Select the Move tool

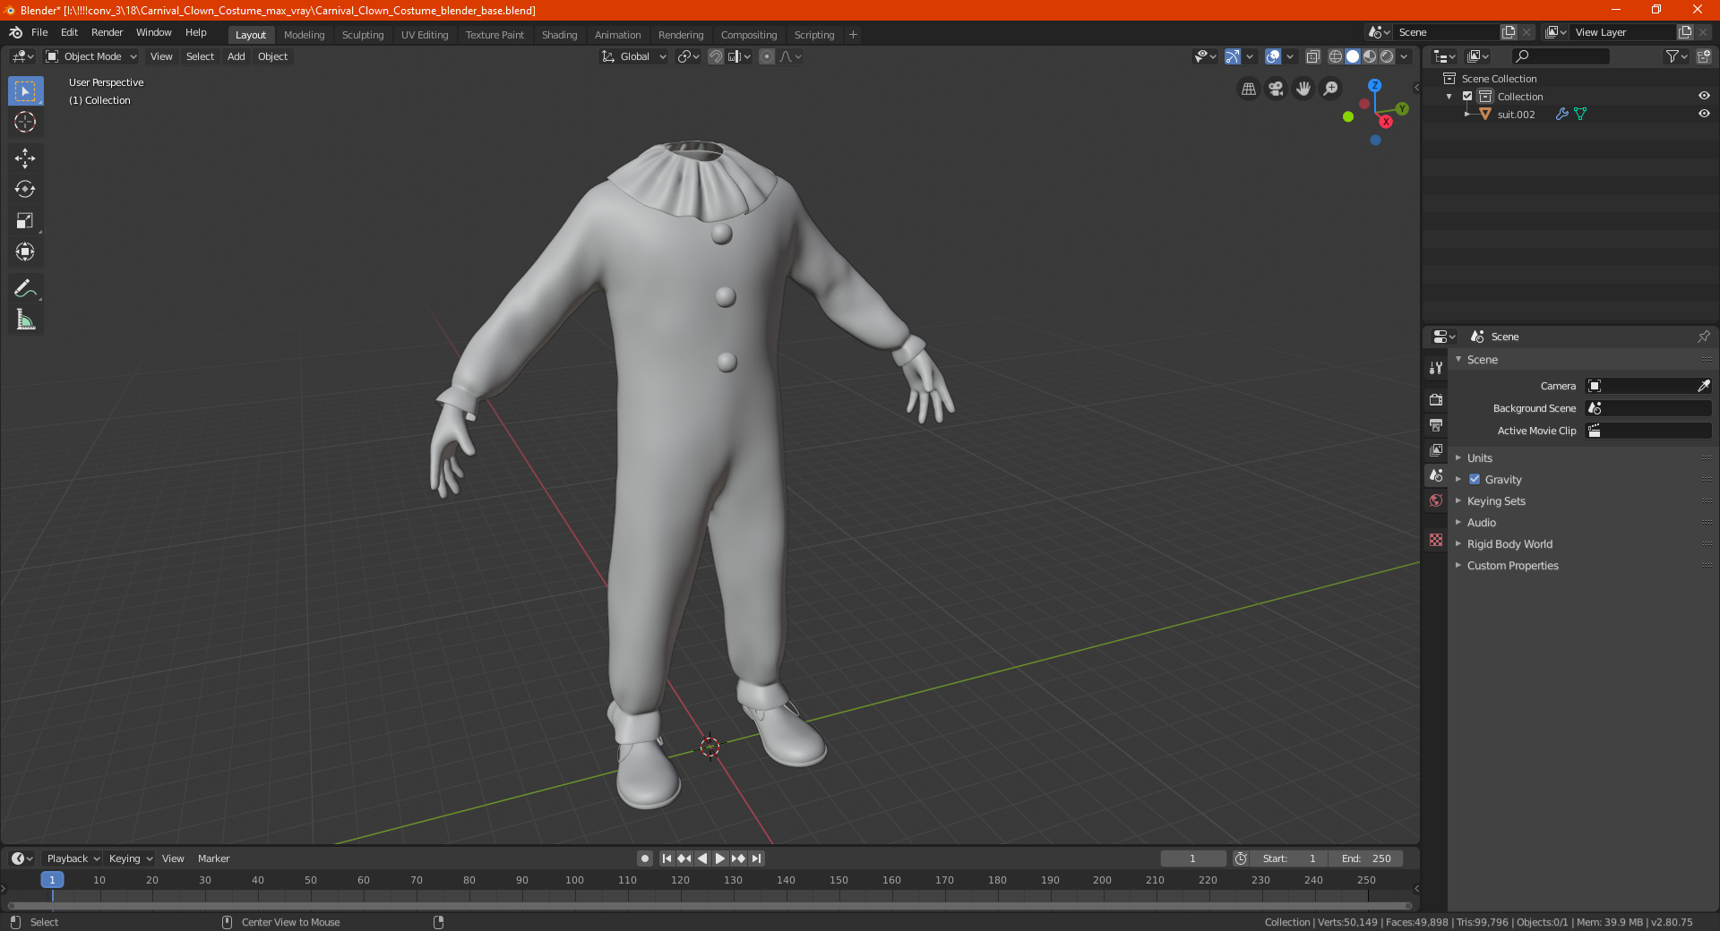[25, 158]
